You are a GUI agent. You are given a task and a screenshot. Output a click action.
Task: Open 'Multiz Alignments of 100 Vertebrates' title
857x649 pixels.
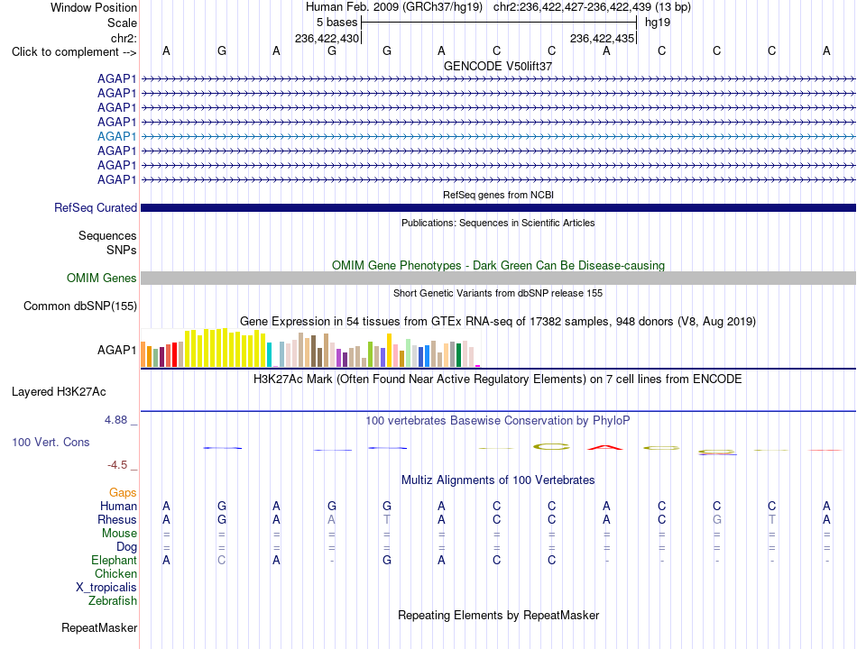(498, 480)
